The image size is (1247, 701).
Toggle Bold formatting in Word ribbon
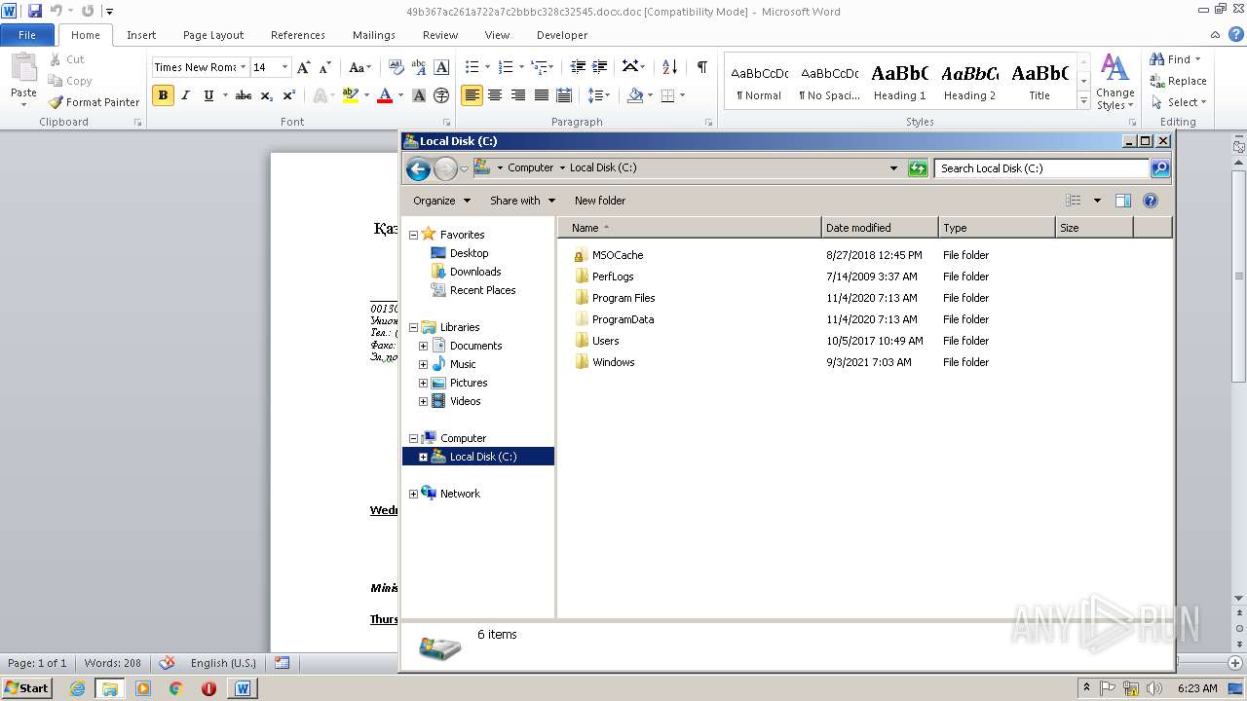(163, 95)
